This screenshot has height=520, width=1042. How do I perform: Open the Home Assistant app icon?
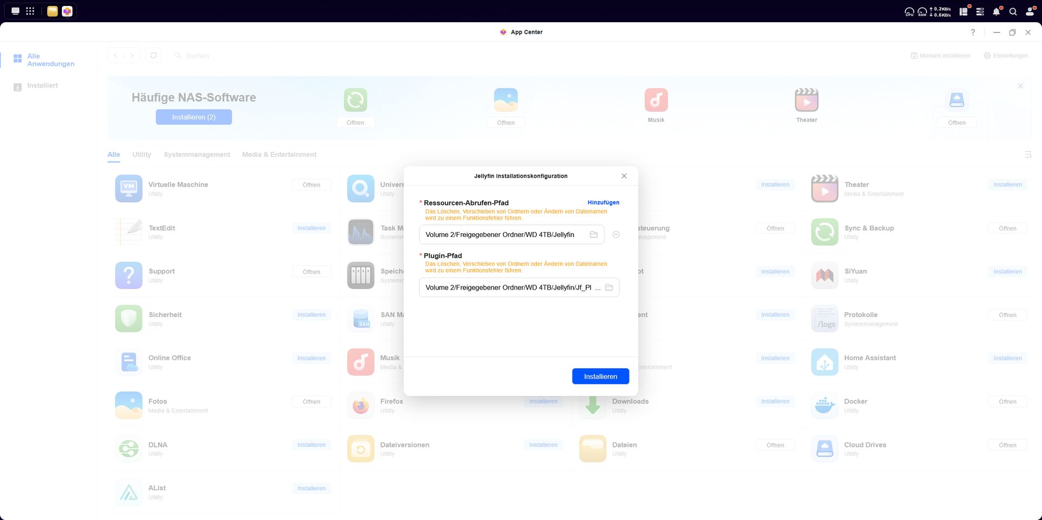(x=824, y=362)
